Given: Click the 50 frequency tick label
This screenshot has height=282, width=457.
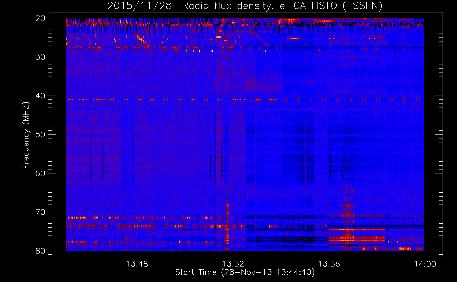Looking at the screenshot, I should click(40, 135).
